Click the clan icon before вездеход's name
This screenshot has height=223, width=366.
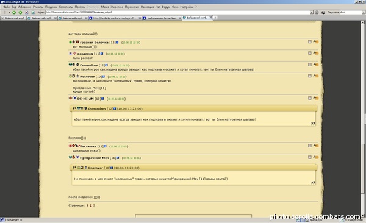pos(74,54)
